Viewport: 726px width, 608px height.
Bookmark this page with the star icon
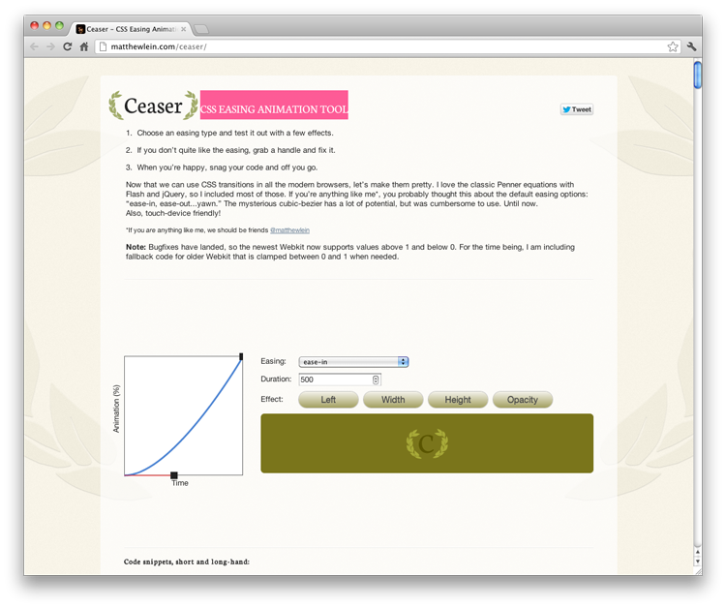pos(673,46)
